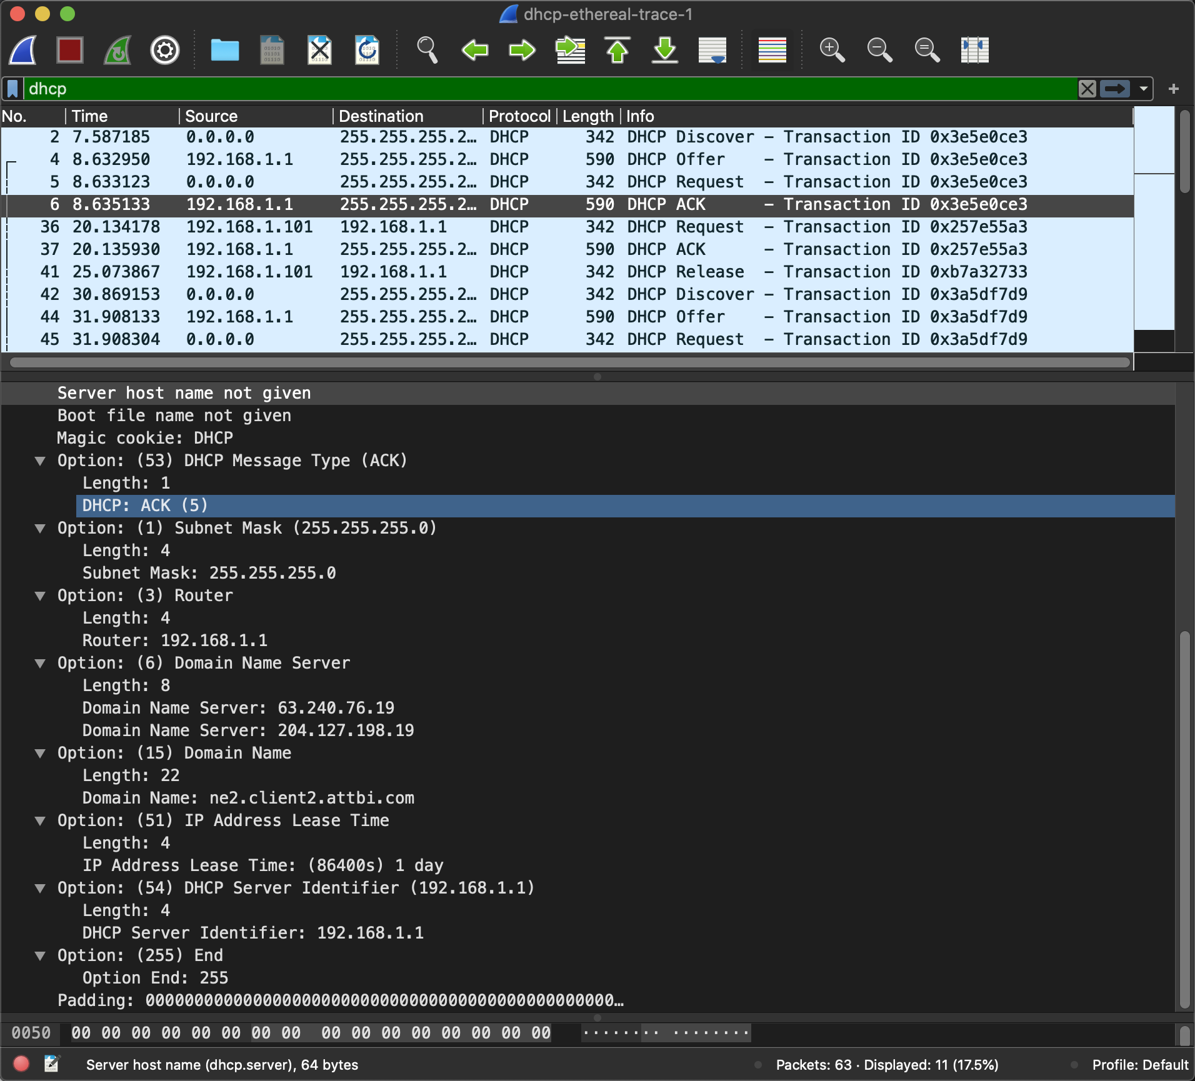1195x1081 pixels.
Task: Open the display filter history dropdown
Action: (x=1144, y=89)
